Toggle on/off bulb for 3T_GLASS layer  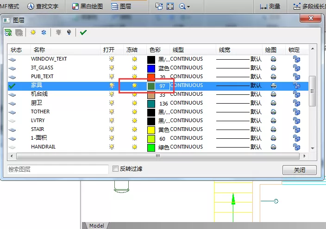tap(112, 68)
